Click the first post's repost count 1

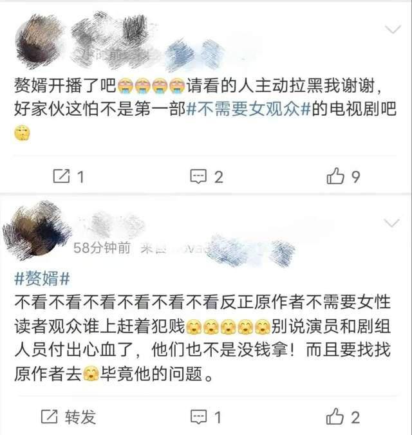point(80,177)
